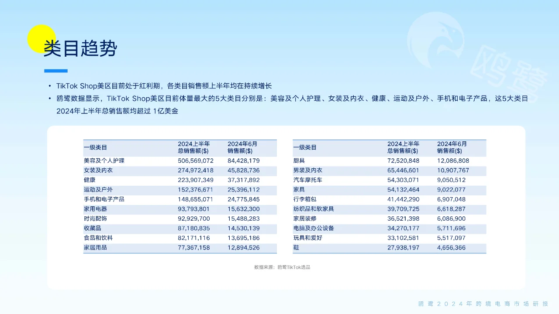This screenshot has height=314, width=559.
Task: Click the value 506,569,072
Action: click(196, 161)
